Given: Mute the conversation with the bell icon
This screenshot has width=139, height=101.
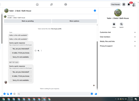Looking at the screenshot, I should (x=114, y=24).
